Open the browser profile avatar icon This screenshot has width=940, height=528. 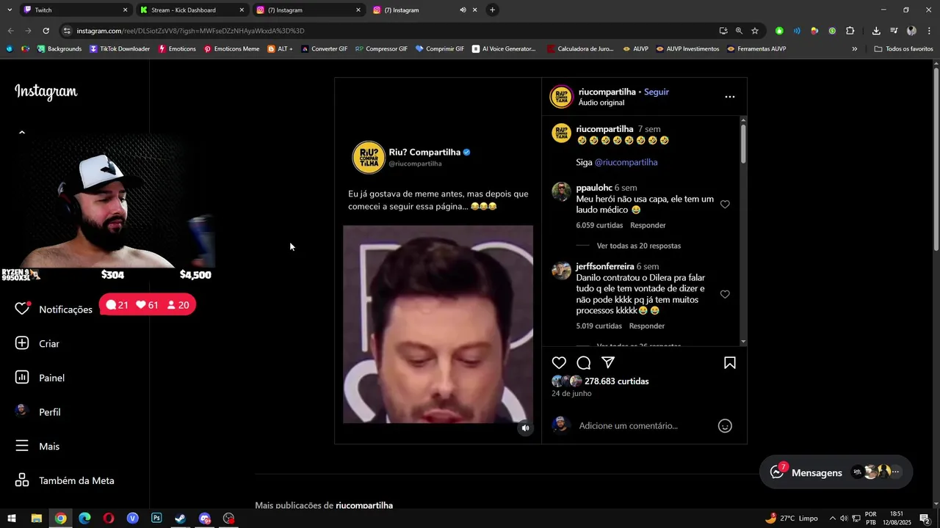pos(911,31)
